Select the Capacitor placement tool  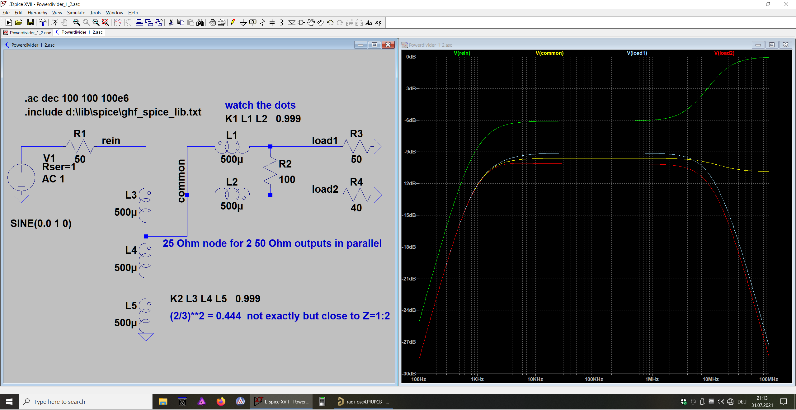pyautogui.click(x=272, y=22)
